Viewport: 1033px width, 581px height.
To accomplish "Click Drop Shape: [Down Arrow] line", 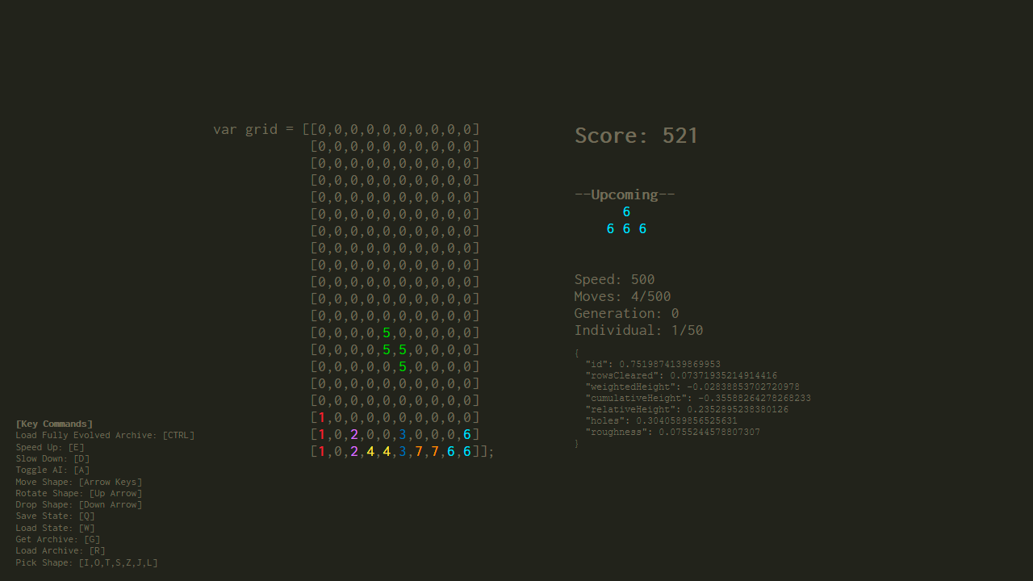I will [79, 504].
